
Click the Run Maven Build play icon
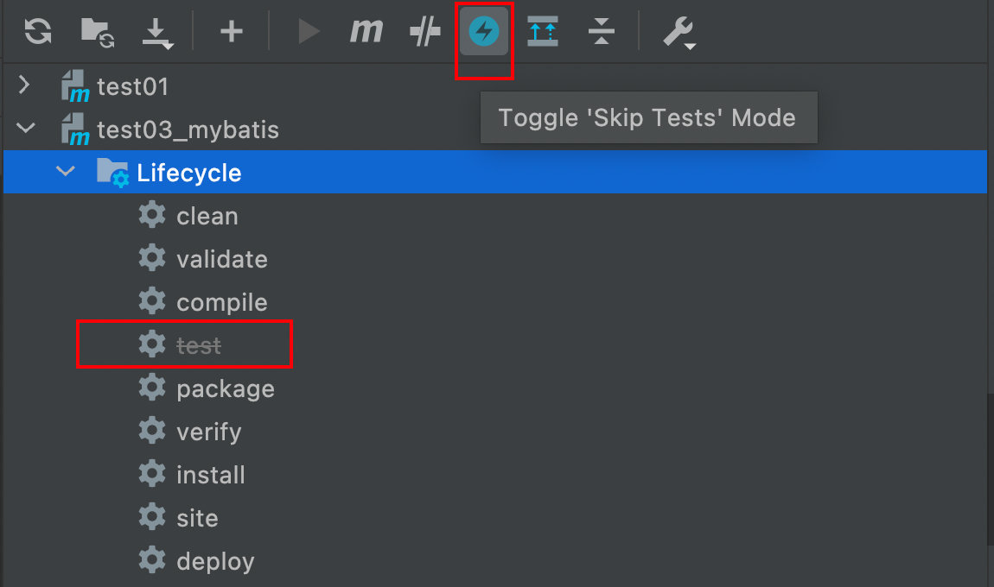(x=308, y=31)
